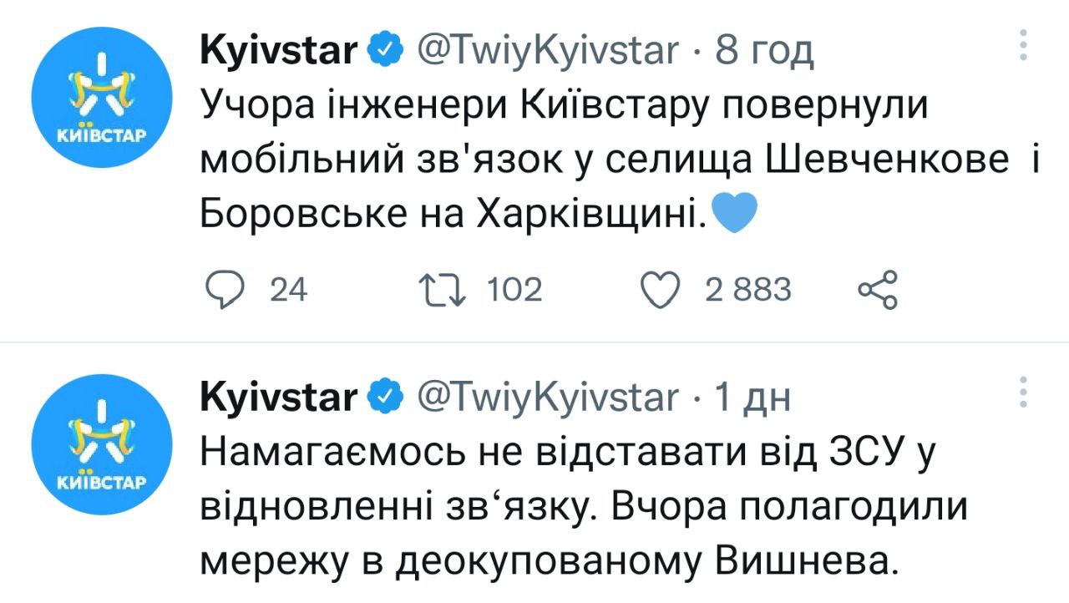Open the Kyivstar avatar on the second tweet
Screen dimensions: 1069x603
(x=101, y=444)
